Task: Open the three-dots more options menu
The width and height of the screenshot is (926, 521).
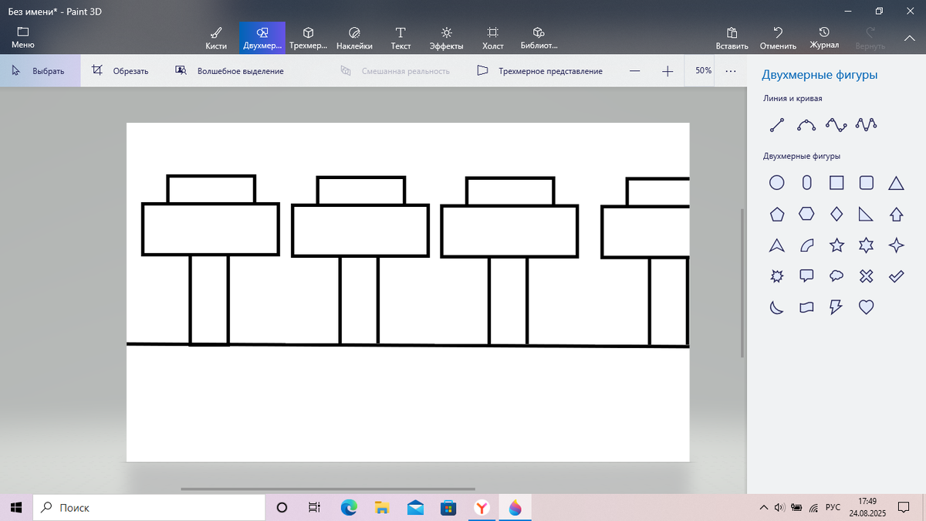Action: [x=731, y=70]
